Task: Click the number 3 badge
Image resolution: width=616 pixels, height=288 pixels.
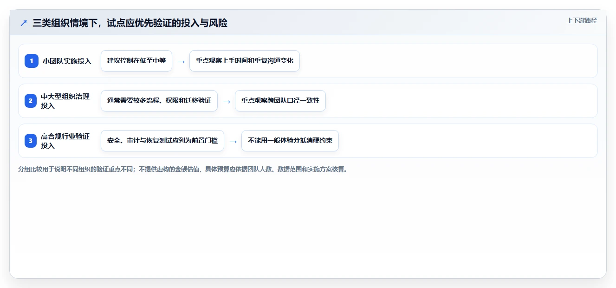Action: (x=31, y=141)
